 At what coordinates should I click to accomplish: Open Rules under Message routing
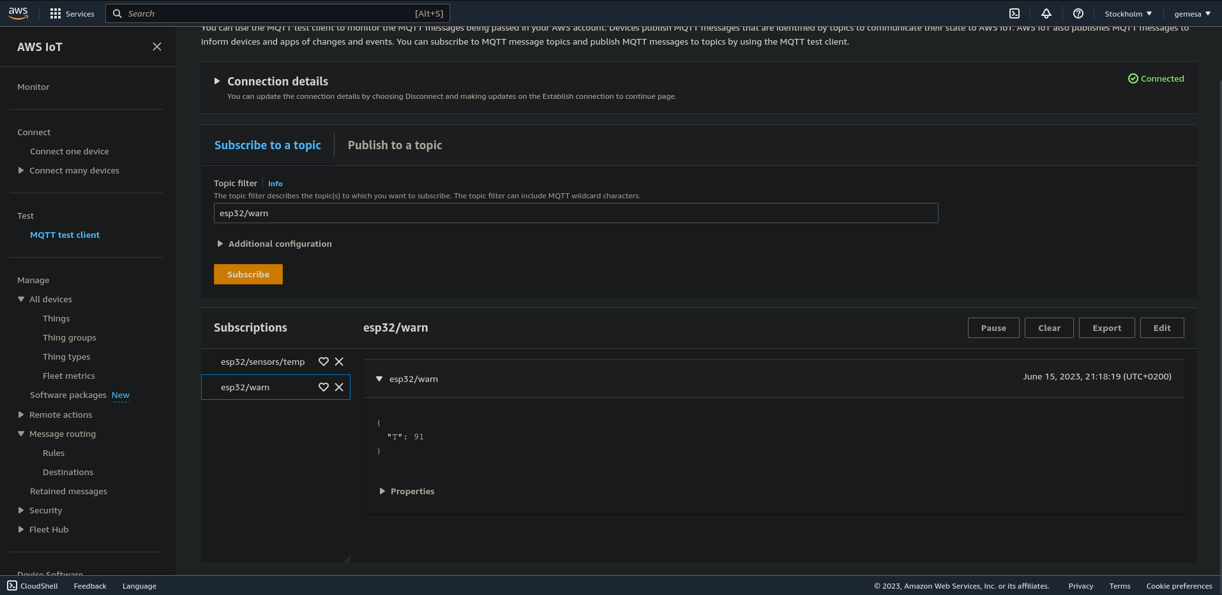coord(54,453)
